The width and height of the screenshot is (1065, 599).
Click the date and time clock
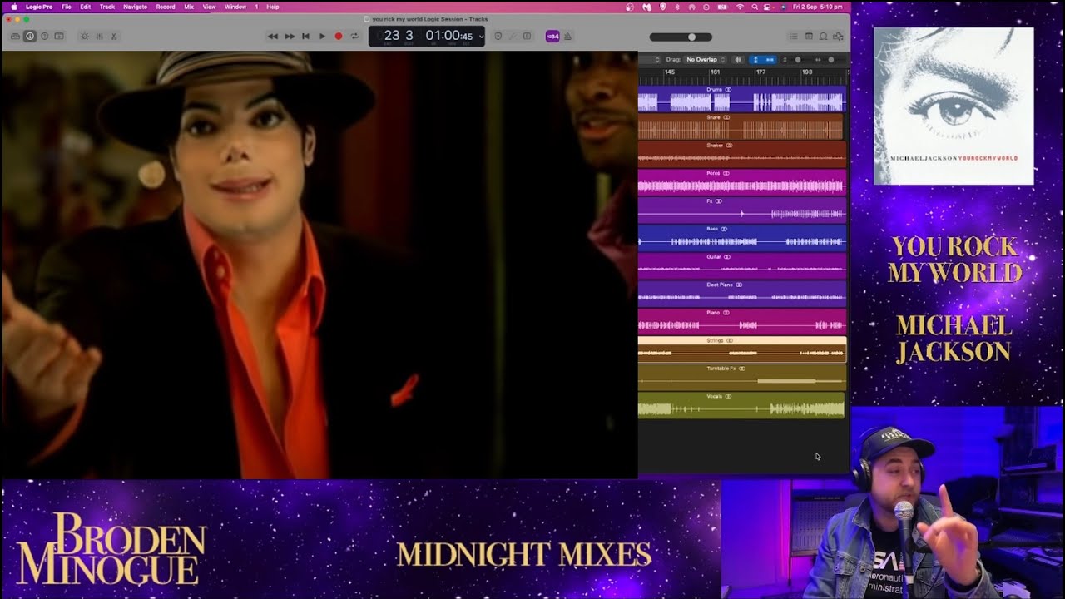(817, 7)
